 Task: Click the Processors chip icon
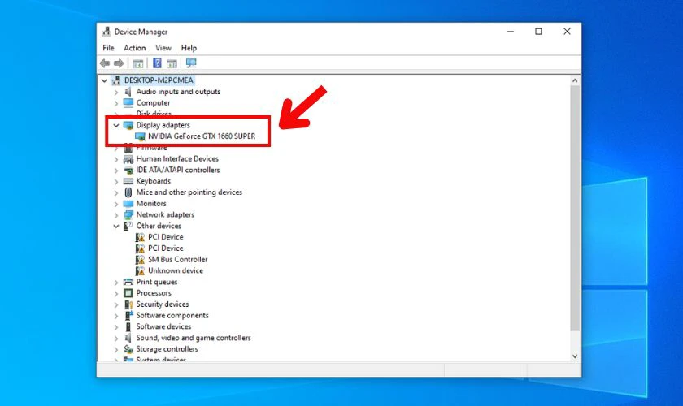tap(128, 293)
